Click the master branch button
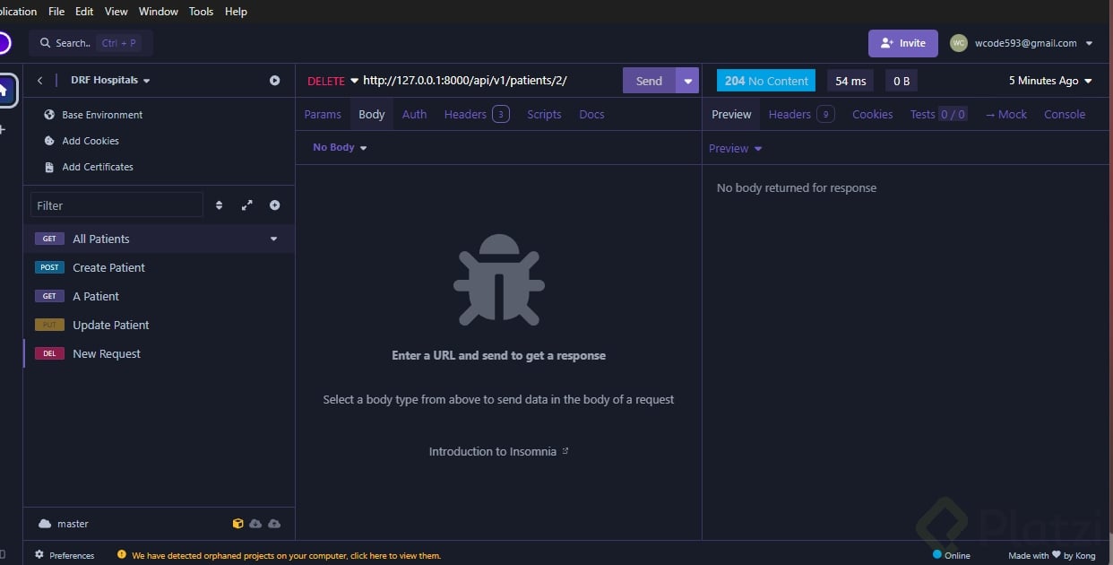The height and width of the screenshot is (565, 1113). [x=64, y=524]
